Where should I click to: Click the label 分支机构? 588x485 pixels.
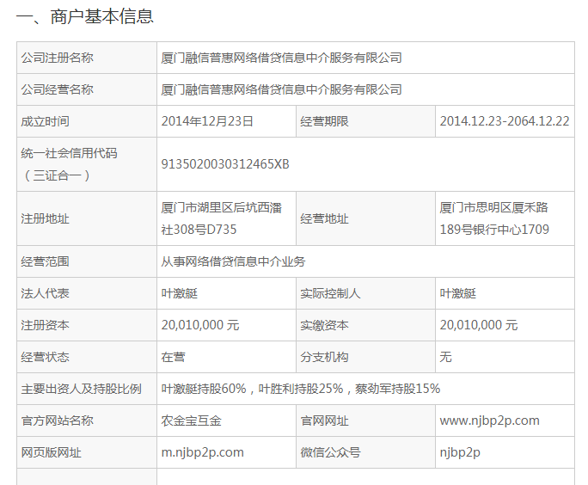(324, 357)
